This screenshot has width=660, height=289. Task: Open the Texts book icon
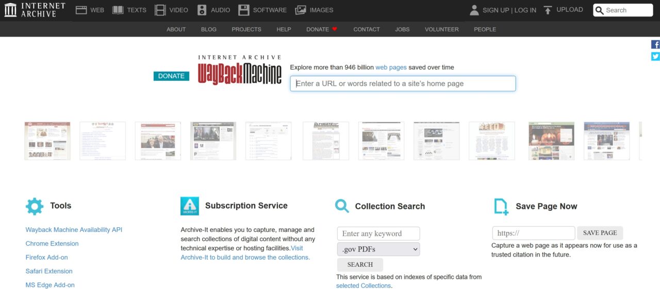coord(118,10)
